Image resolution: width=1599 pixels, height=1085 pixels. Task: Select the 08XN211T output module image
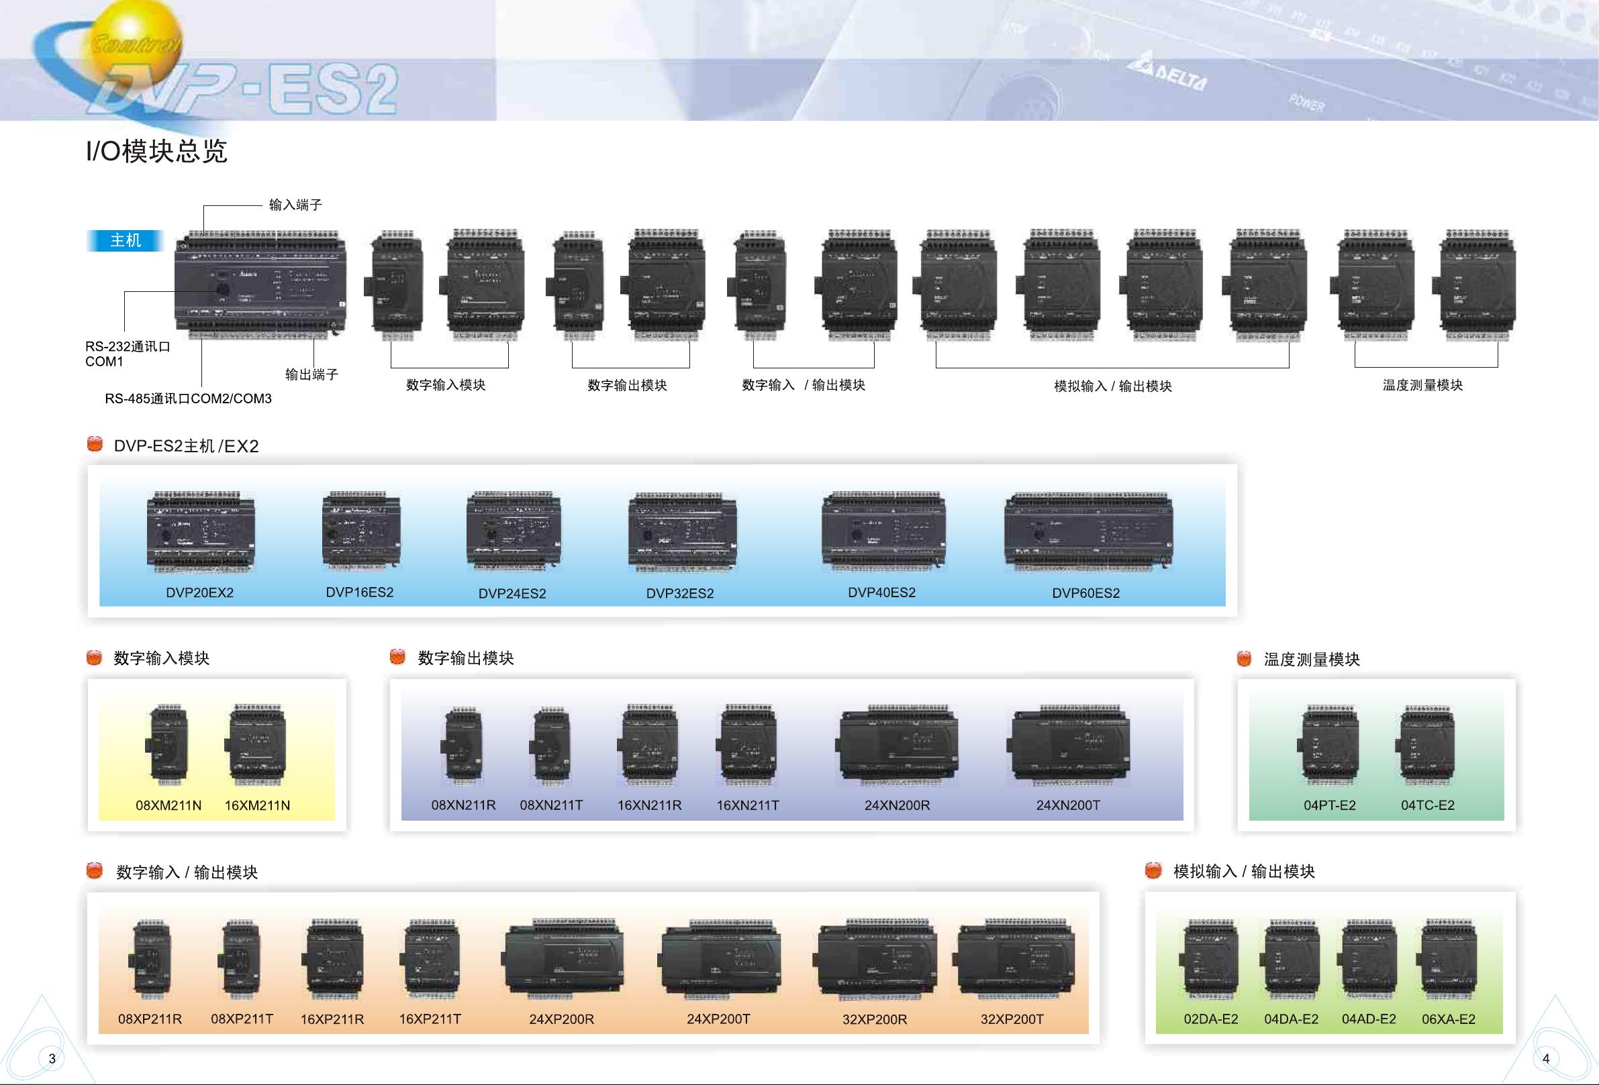(x=550, y=745)
